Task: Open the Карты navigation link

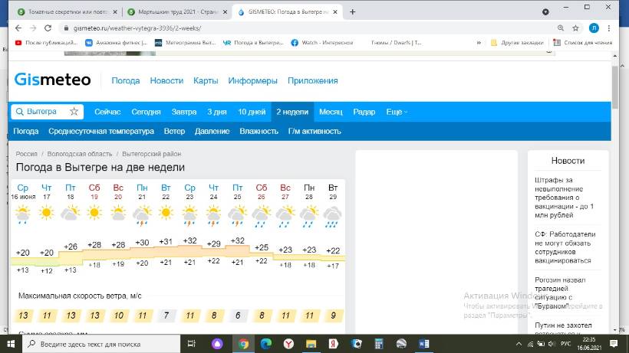Action: pos(206,81)
